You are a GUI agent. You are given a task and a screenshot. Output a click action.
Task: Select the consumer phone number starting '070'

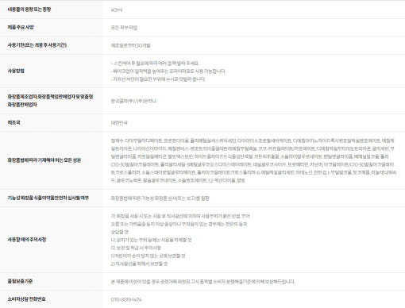pyautogui.click(x=126, y=300)
